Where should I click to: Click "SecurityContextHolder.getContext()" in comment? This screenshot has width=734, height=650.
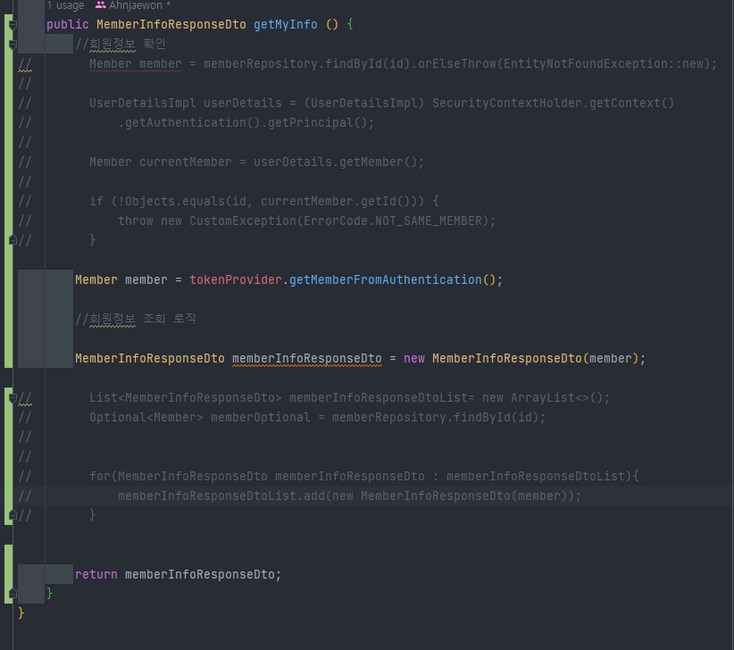coord(553,103)
